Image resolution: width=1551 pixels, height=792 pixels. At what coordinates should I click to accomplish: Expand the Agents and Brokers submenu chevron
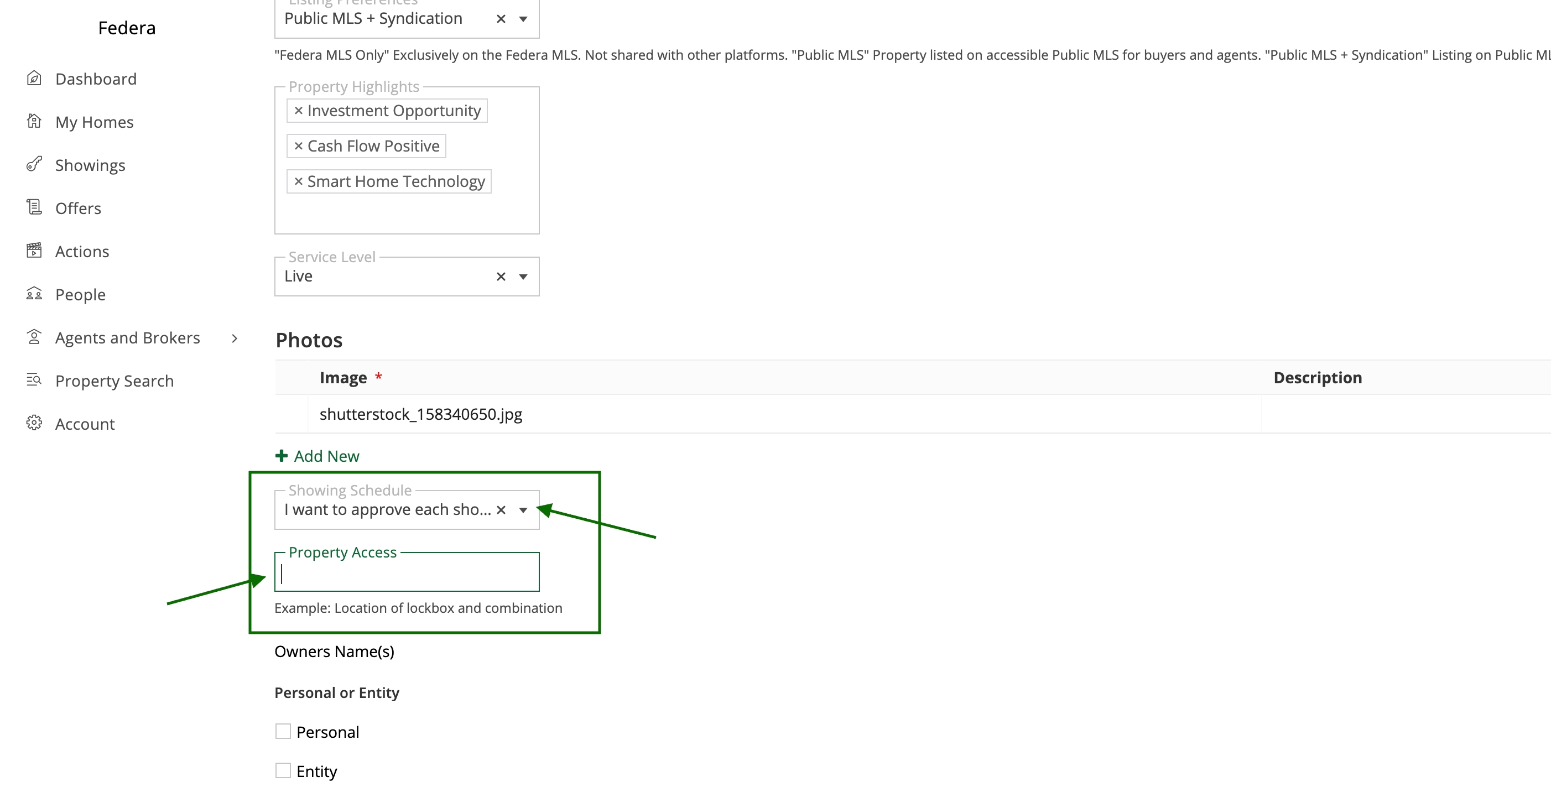tap(235, 338)
